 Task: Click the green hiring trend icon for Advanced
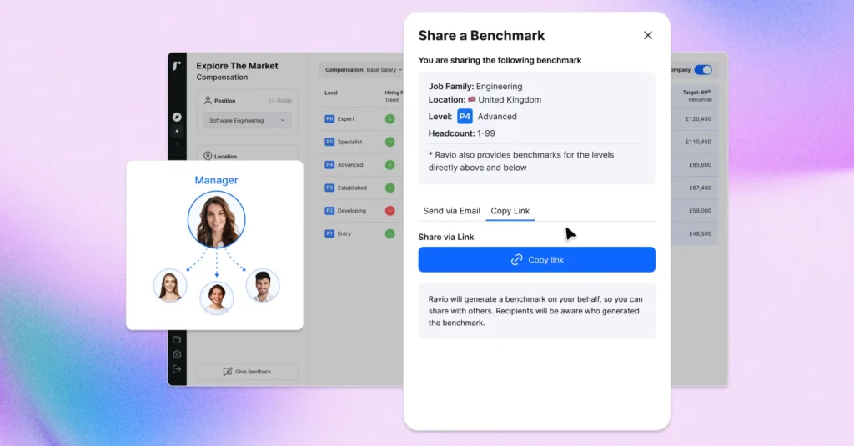(390, 164)
